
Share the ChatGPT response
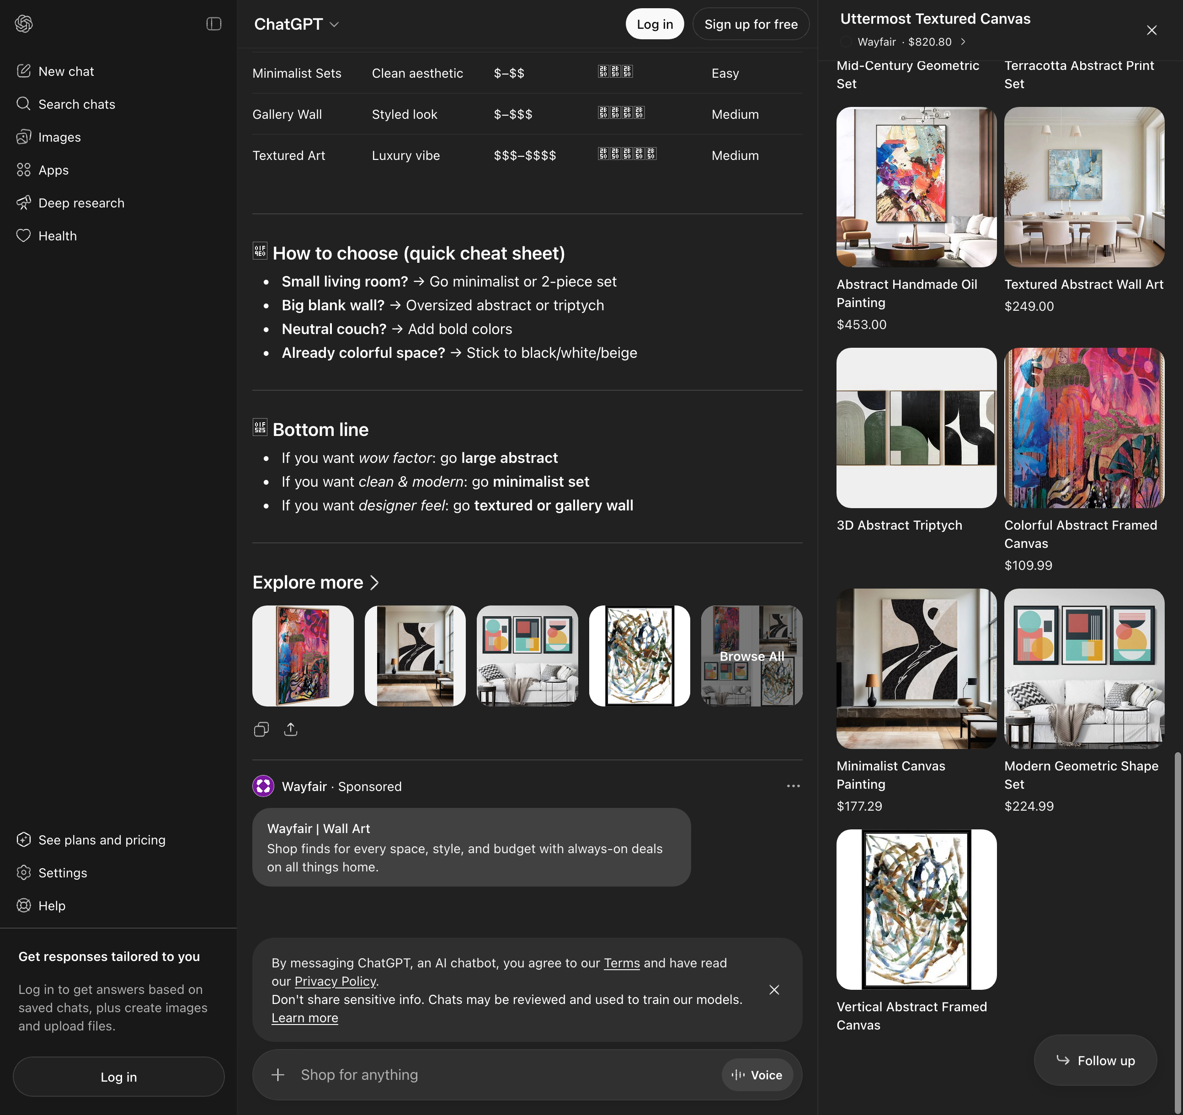pos(290,729)
